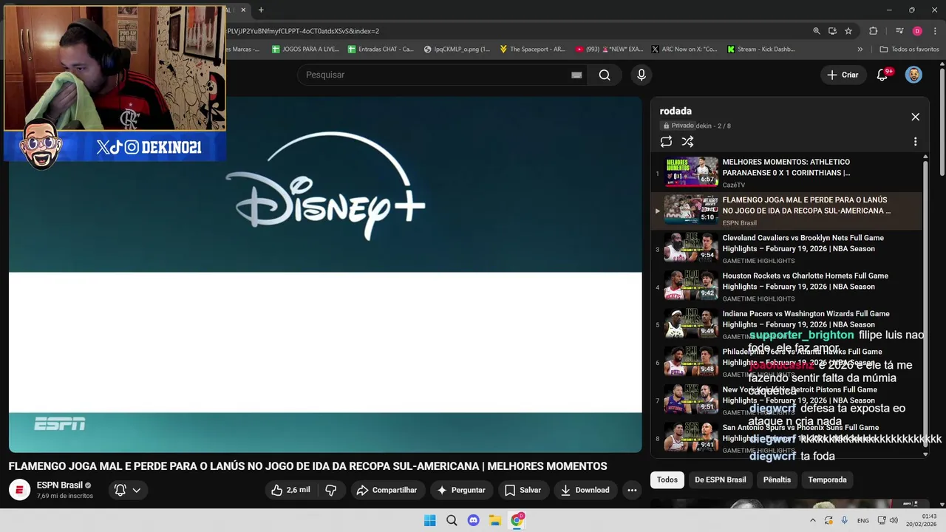Click the Compartilhar share button
This screenshot has height=532, width=946.
tap(387, 490)
